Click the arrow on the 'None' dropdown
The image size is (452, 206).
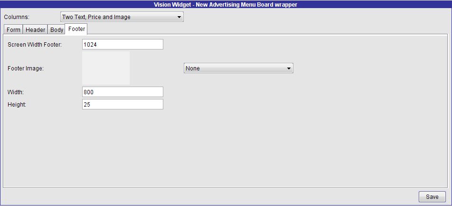pyautogui.click(x=289, y=69)
